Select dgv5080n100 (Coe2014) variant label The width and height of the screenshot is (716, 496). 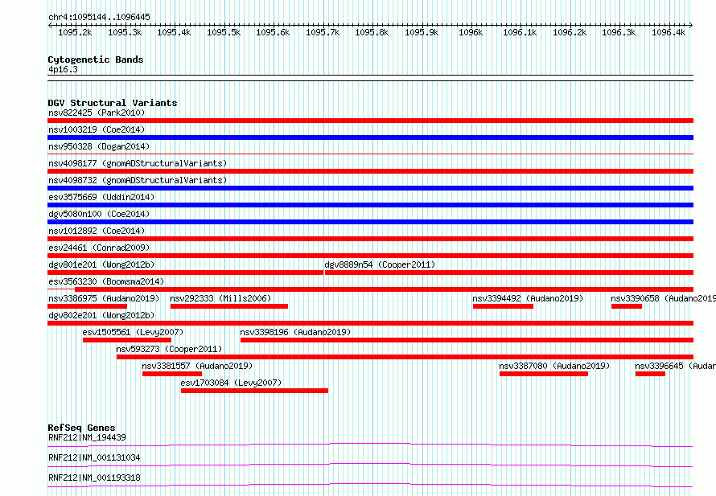coord(99,214)
